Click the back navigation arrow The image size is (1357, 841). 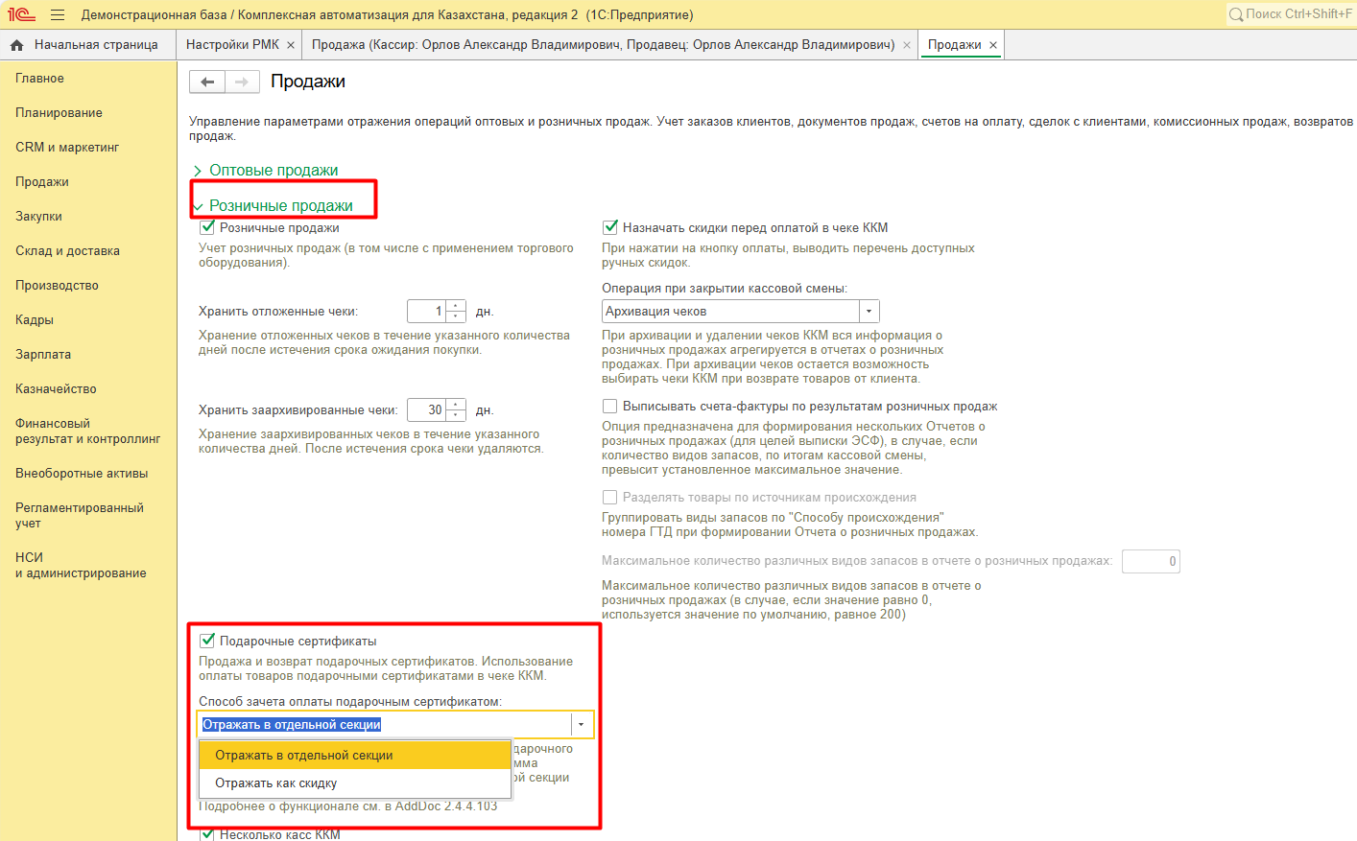point(207,82)
